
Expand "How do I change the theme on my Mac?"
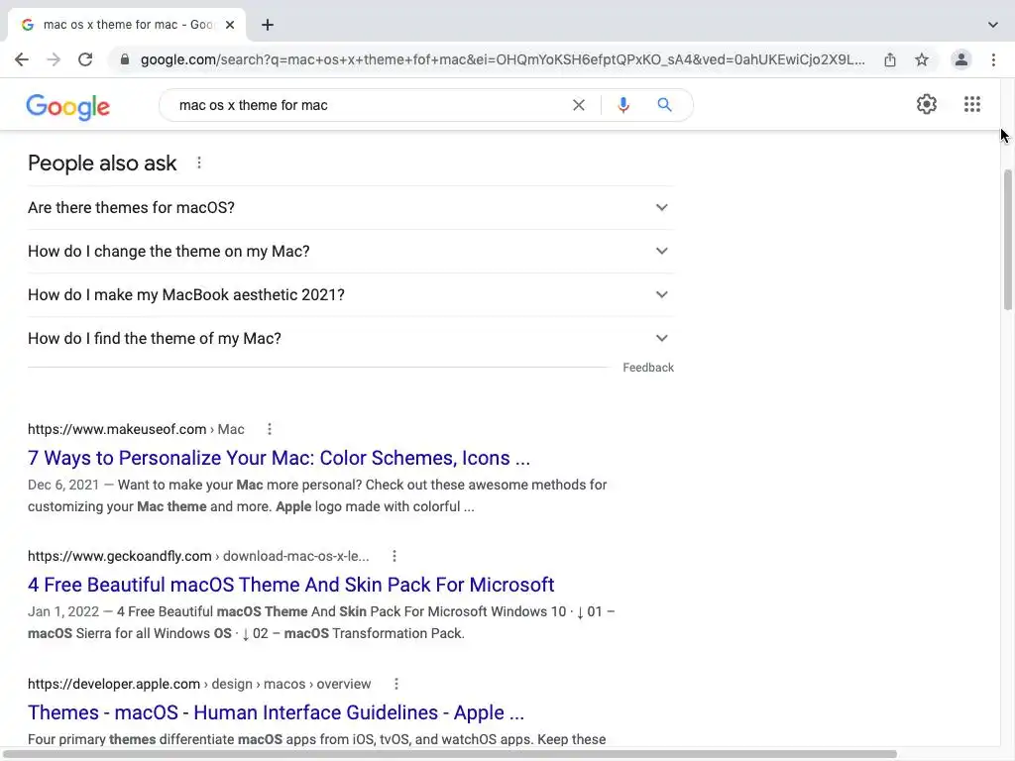(x=661, y=251)
